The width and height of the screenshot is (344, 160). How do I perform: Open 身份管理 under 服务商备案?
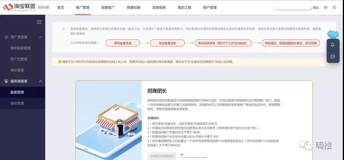pyautogui.click(x=17, y=103)
